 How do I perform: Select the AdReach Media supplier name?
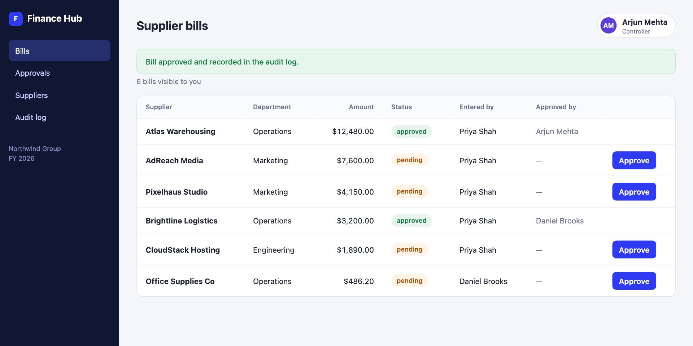[174, 161]
